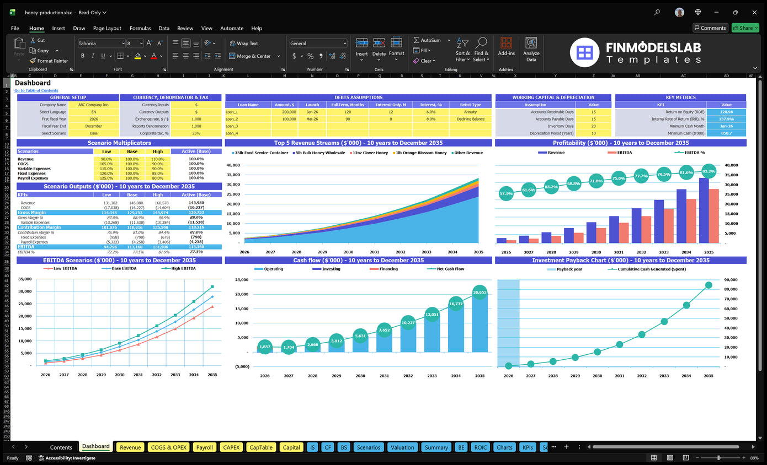
Task: Toggle bold formatting
Action: tap(83, 56)
